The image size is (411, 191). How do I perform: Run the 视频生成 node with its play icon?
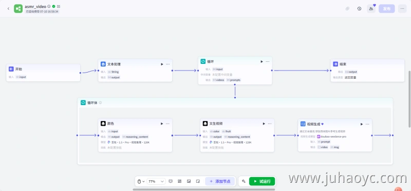pyautogui.click(x=362, y=124)
